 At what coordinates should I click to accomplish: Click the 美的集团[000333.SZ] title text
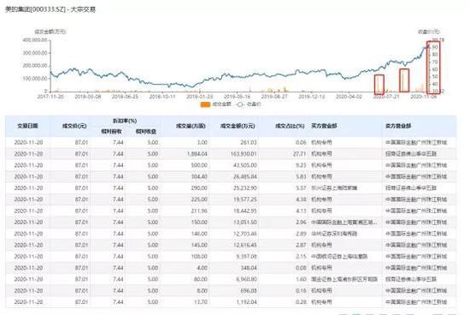[x=35, y=9]
